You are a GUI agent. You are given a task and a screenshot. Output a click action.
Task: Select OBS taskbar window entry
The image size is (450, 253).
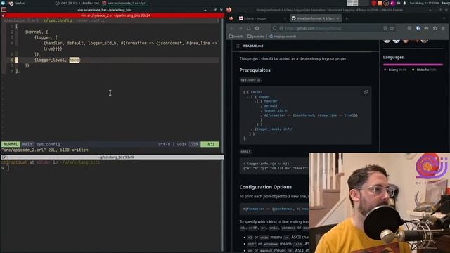77,3
